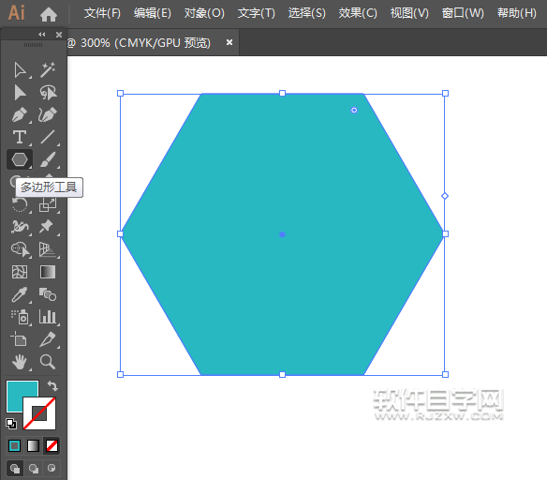Screen dimensions: 547x480
Task: Close the 300% CMYK document tab
Action: [x=229, y=42]
